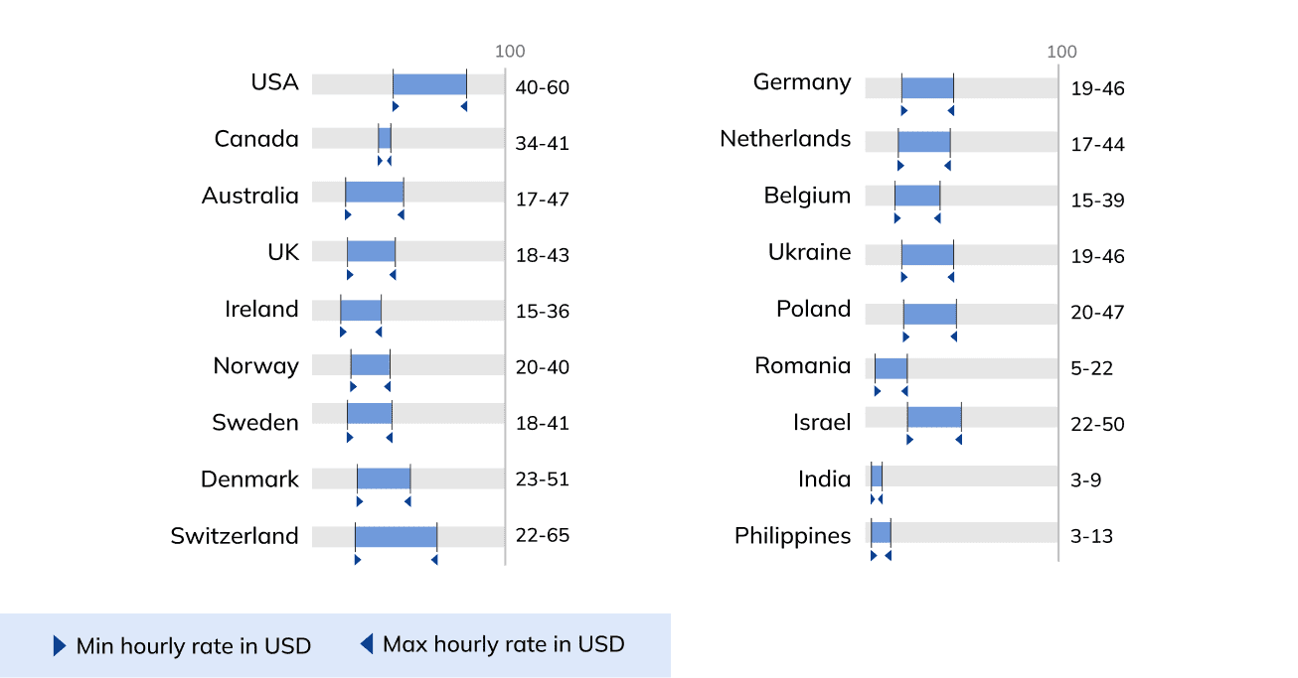Click the Netherlands blue range bar

pyautogui.click(x=923, y=142)
